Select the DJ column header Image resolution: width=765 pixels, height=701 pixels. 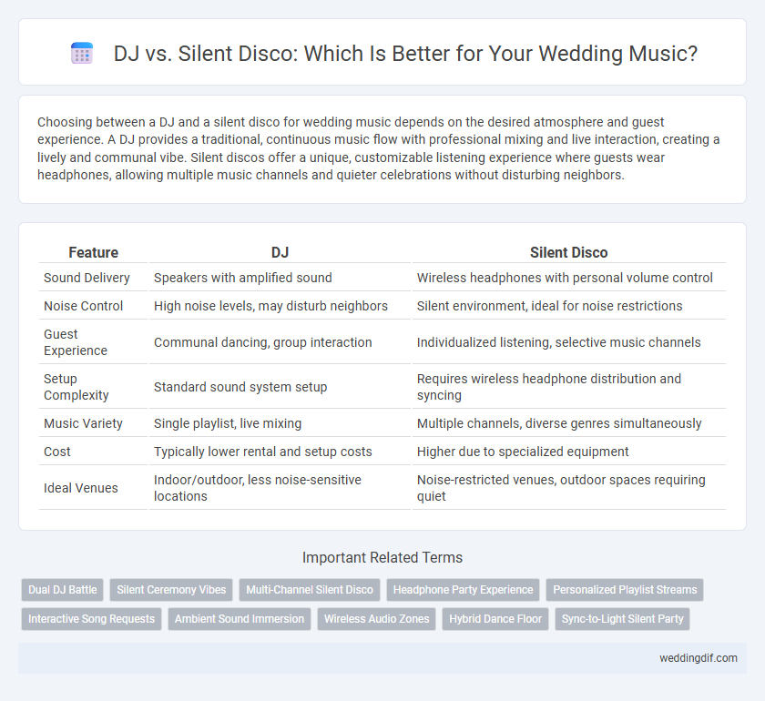(x=280, y=252)
